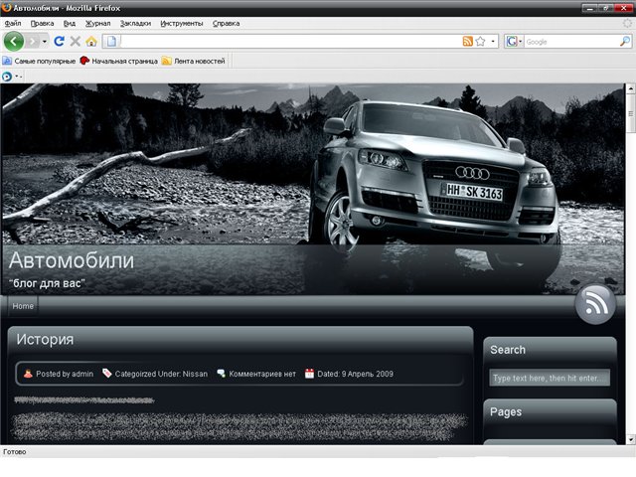The height and width of the screenshot is (477, 636).
Task: Click the Stop loading X icon
Action: (x=76, y=41)
